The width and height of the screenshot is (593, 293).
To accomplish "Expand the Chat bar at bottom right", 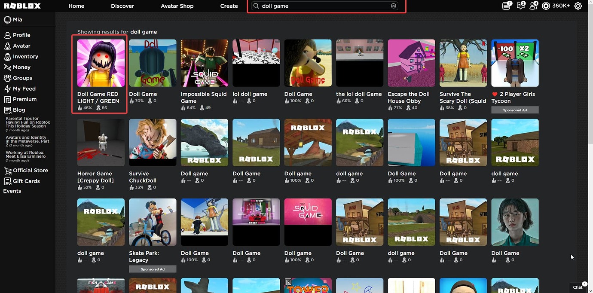I will pos(577,287).
